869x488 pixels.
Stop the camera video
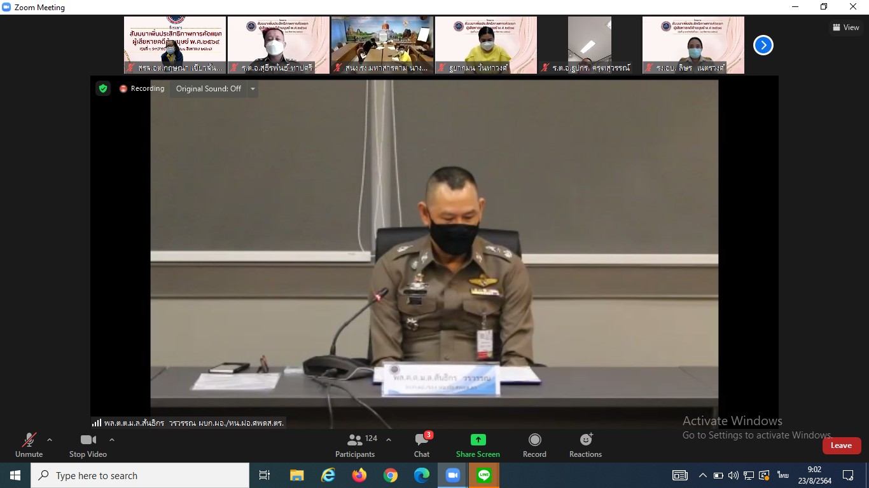(x=88, y=445)
